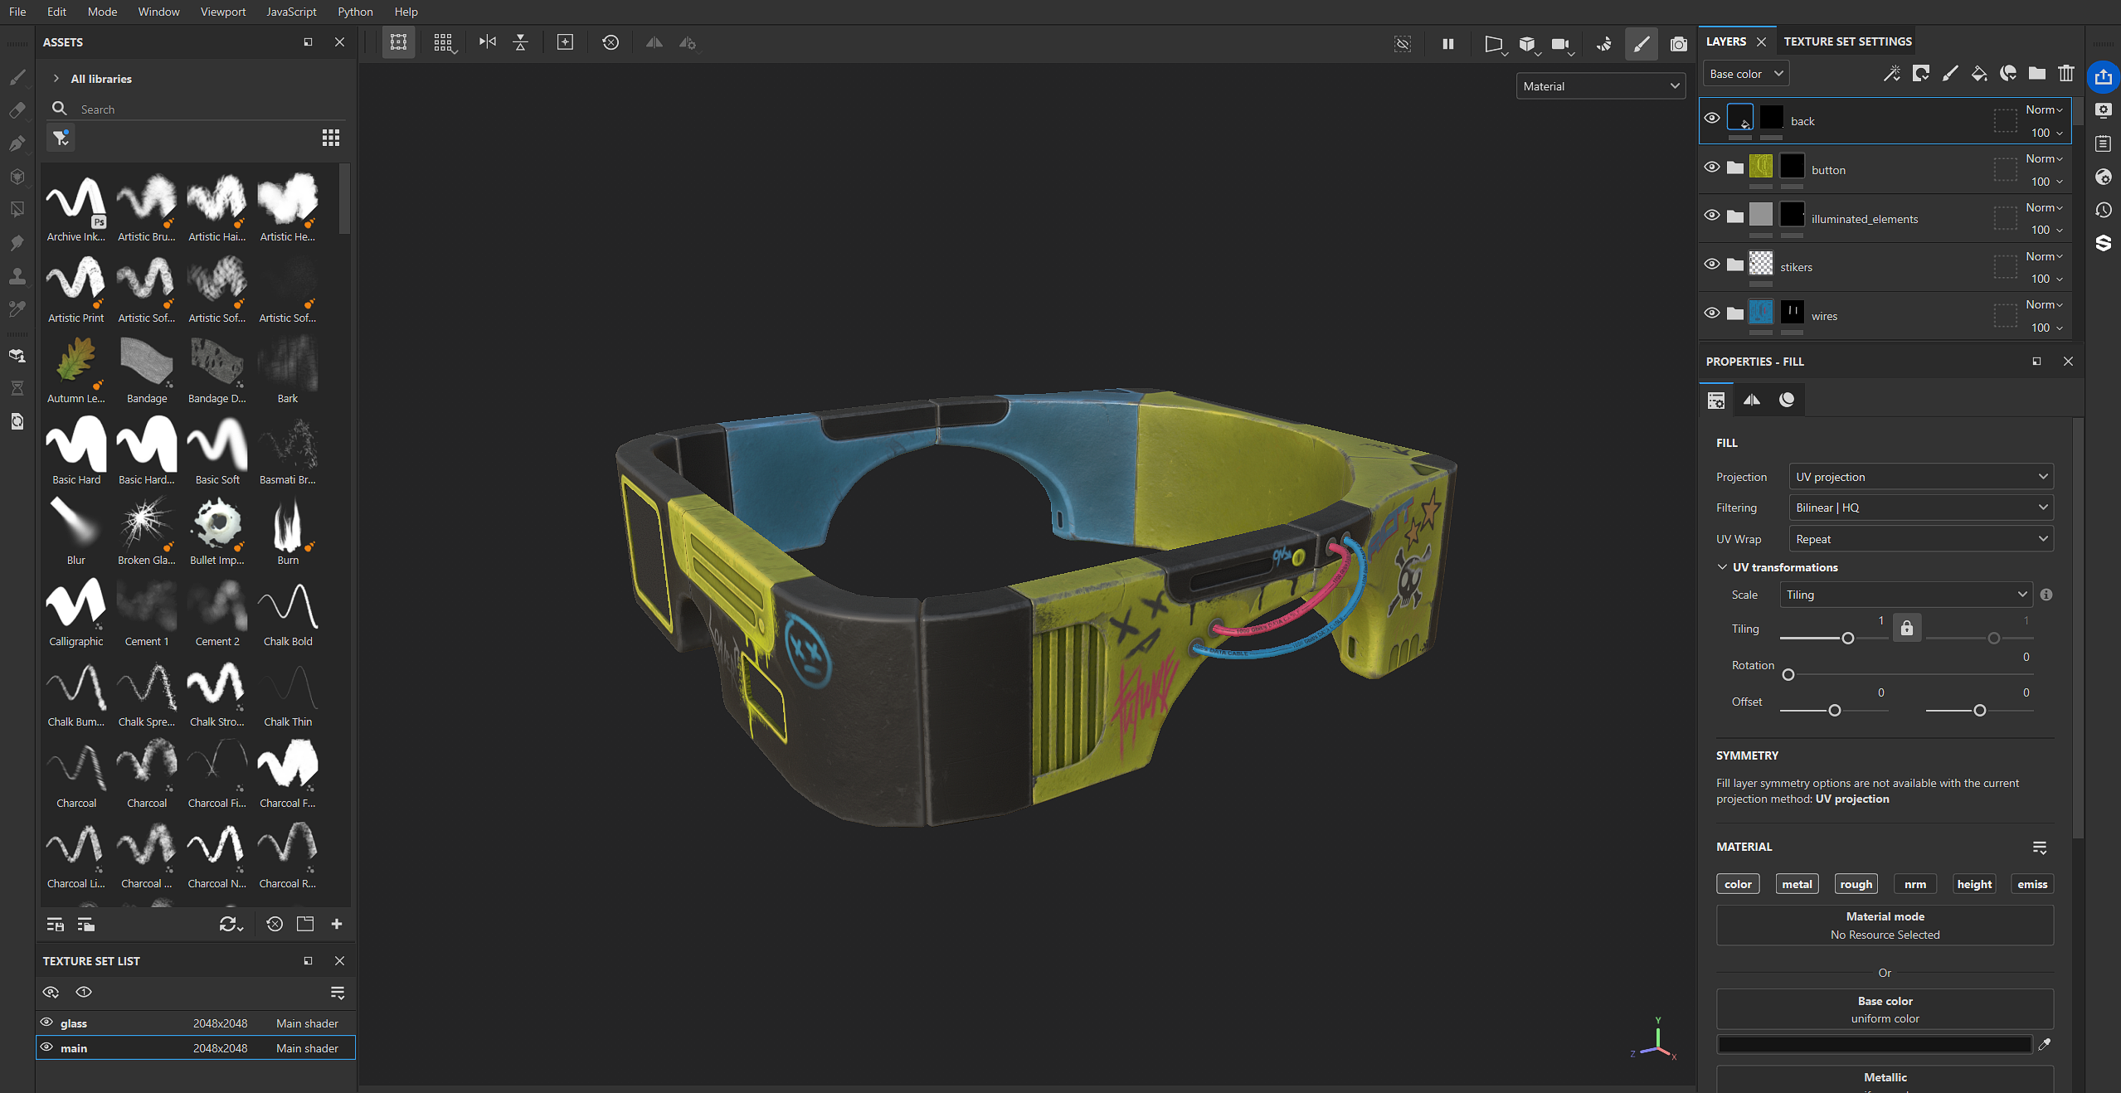Create a new folder in the Layers panel
The width and height of the screenshot is (2121, 1093).
pyautogui.click(x=2036, y=74)
